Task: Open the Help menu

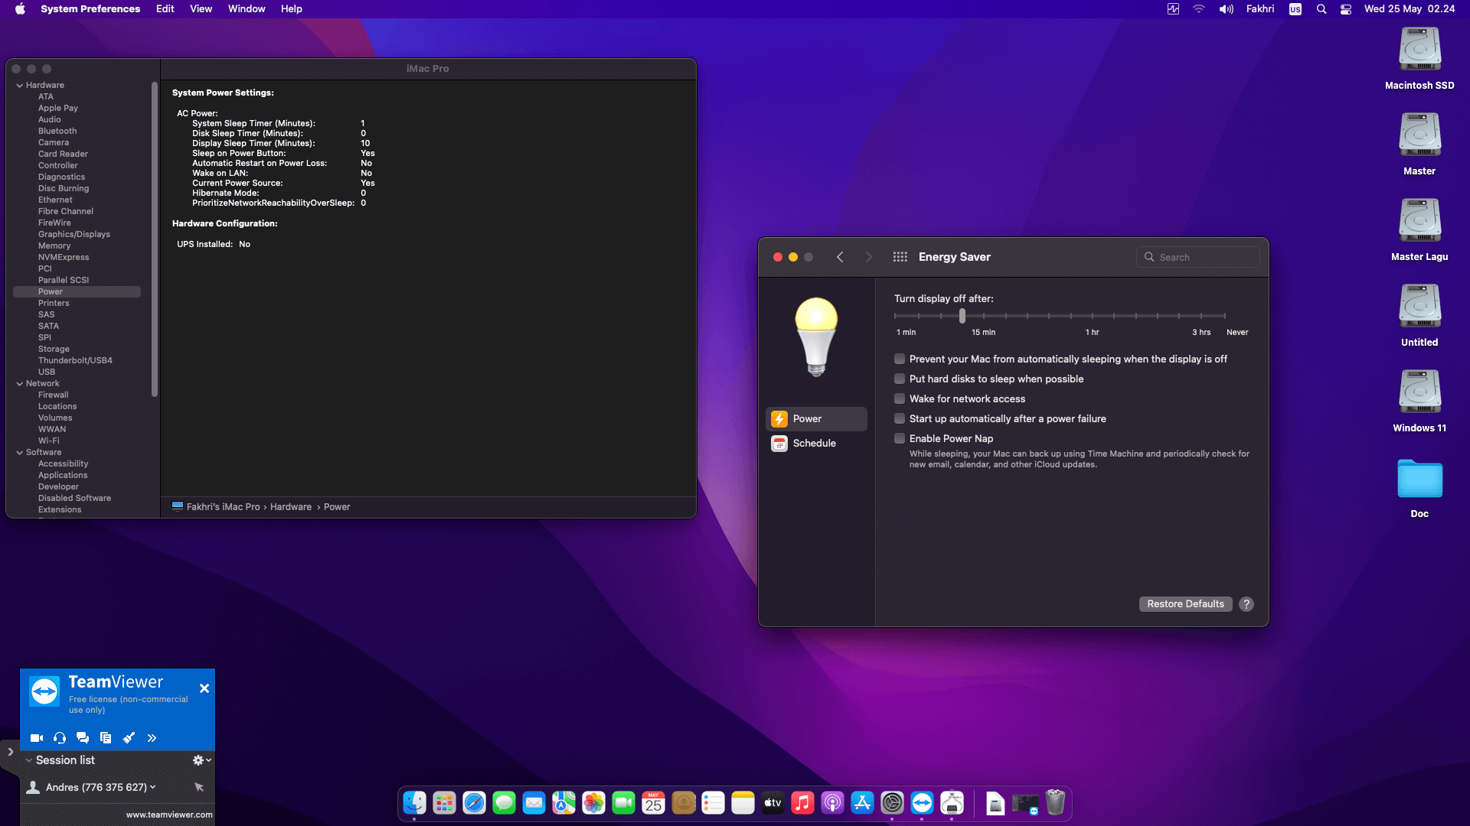Action: pyautogui.click(x=292, y=9)
